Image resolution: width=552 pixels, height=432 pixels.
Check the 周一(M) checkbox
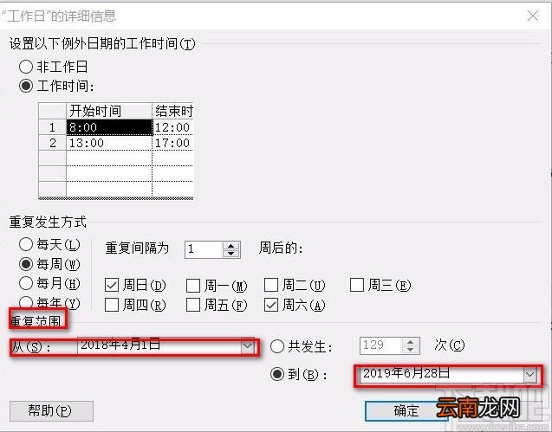tap(193, 286)
